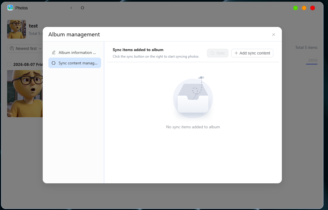Image resolution: width=328 pixels, height=210 pixels.
Task: Click the 'Sync items added to album' heading
Action: click(x=138, y=50)
